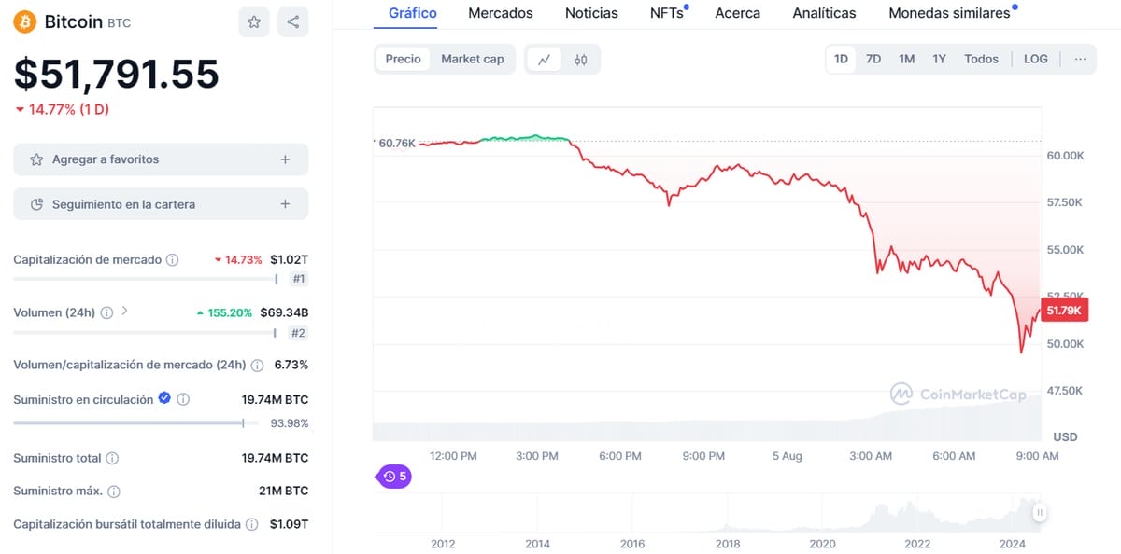This screenshot has height=554, width=1121.
Task: Click the red 51.79K price label on chart
Action: 1064,311
